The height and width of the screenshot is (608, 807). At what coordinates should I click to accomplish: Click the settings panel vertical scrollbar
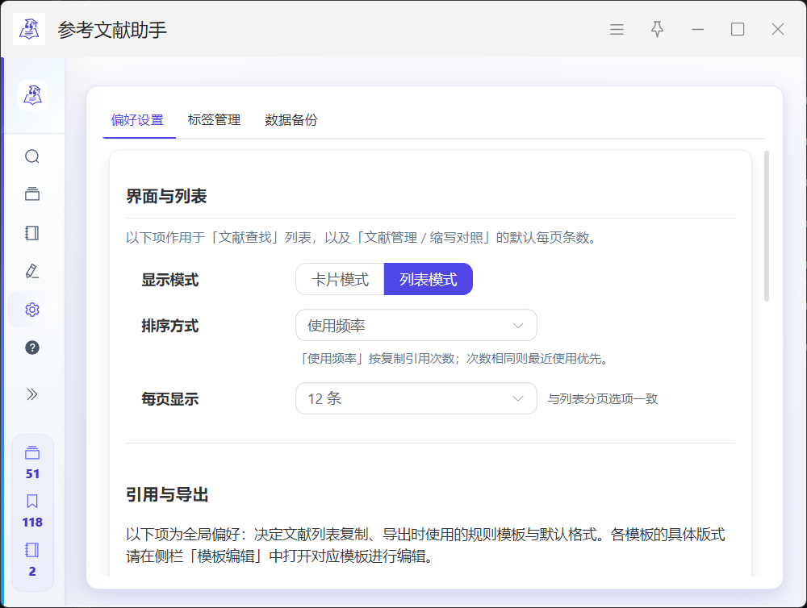[766, 226]
